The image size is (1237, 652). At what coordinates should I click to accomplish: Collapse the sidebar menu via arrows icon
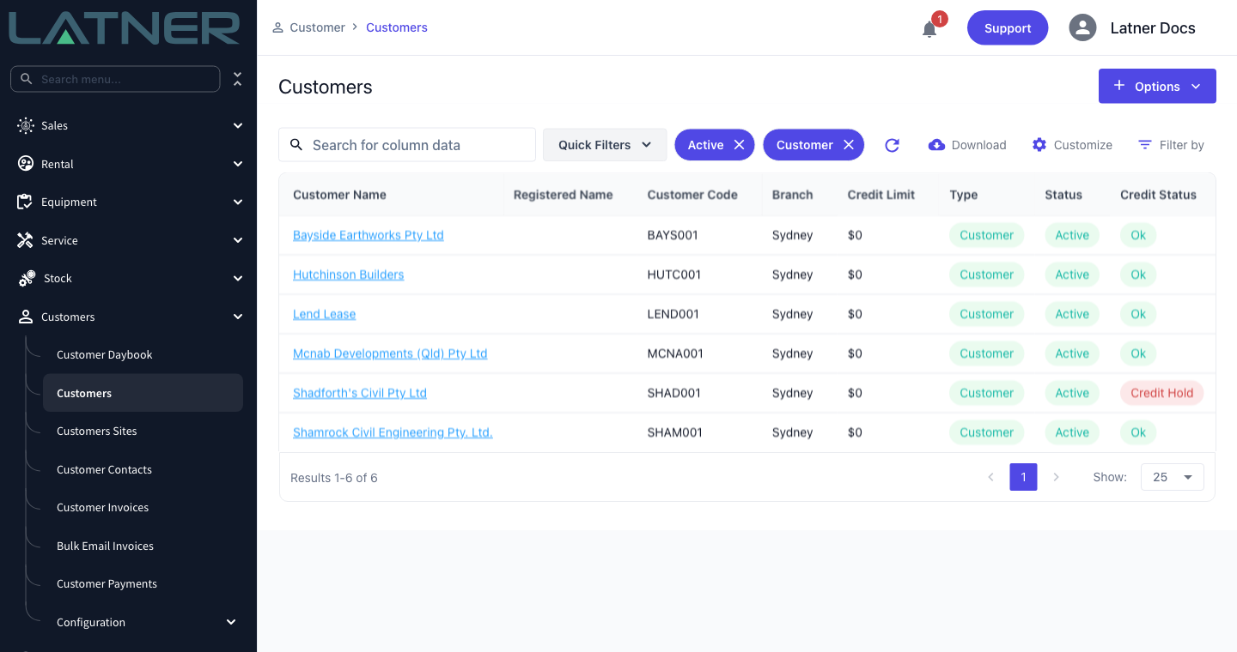[x=238, y=79]
